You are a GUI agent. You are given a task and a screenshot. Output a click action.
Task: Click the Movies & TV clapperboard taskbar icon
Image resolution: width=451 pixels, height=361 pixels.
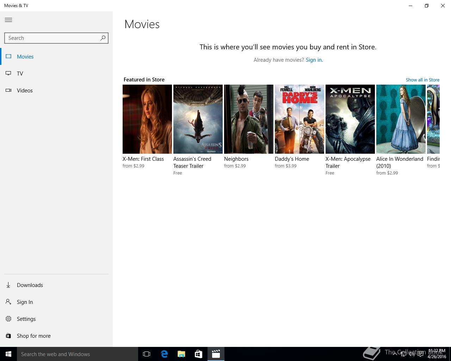(216, 354)
